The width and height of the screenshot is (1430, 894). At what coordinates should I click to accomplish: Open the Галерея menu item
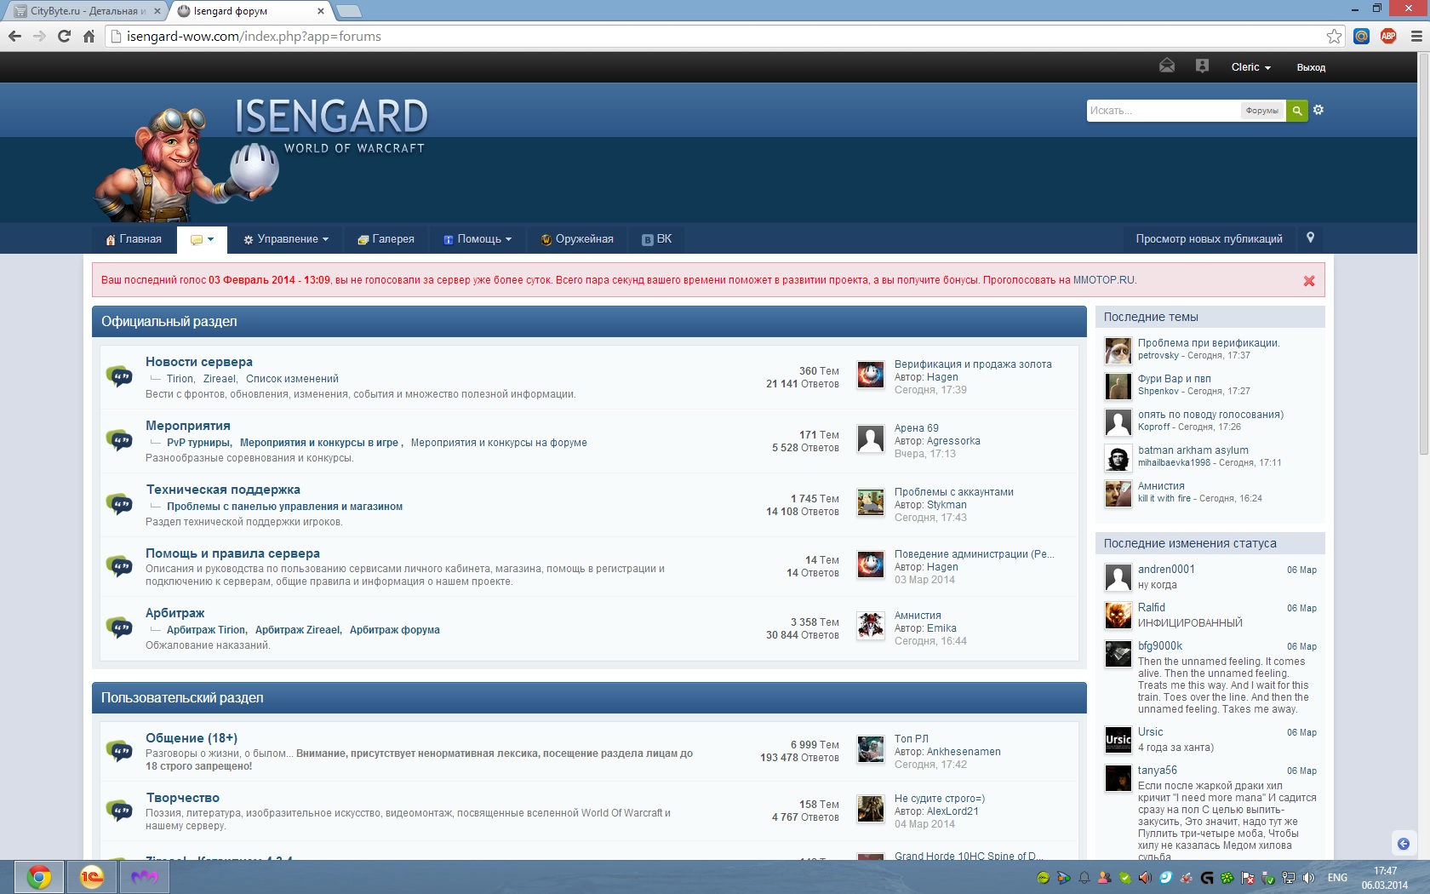click(386, 239)
